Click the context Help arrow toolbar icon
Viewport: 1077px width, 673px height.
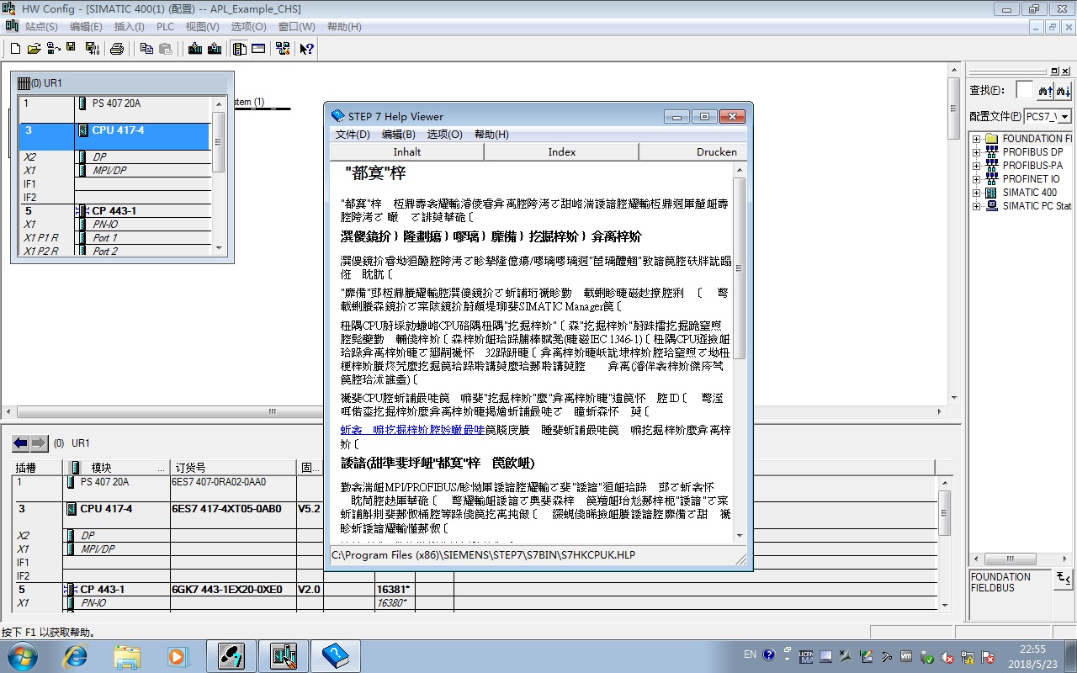tap(306, 49)
